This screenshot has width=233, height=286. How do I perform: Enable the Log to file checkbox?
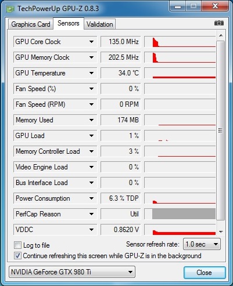17,245
